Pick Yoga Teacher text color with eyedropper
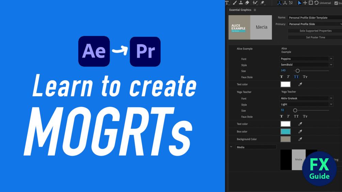Screen dimensions: 342x192 (300, 124)
